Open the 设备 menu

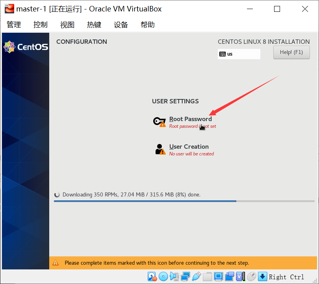121,24
